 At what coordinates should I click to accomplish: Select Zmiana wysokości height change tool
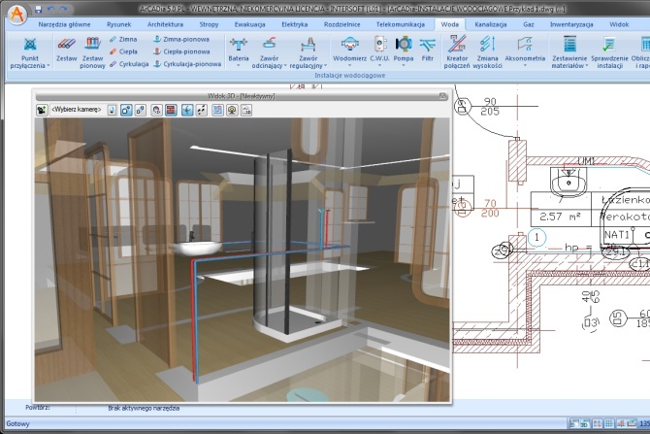(487, 52)
